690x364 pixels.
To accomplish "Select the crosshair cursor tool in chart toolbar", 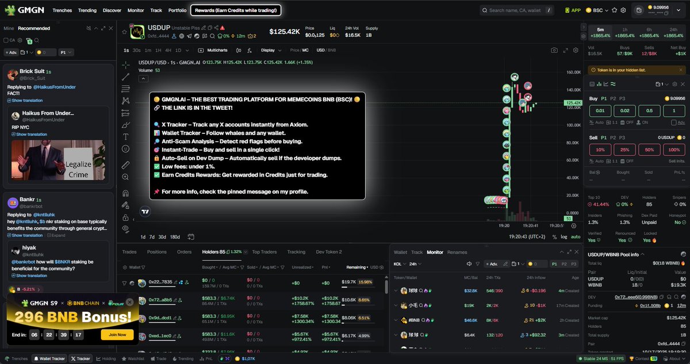I will click(125, 64).
